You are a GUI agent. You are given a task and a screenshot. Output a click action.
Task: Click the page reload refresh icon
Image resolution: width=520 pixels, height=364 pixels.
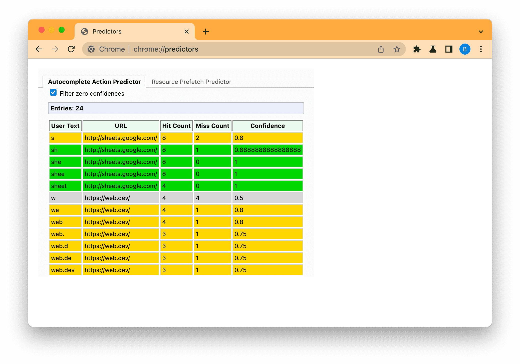(x=71, y=49)
